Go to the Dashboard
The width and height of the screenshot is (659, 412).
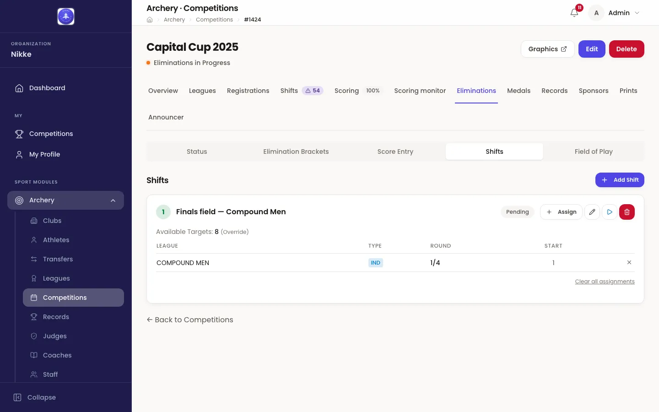point(65,88)
